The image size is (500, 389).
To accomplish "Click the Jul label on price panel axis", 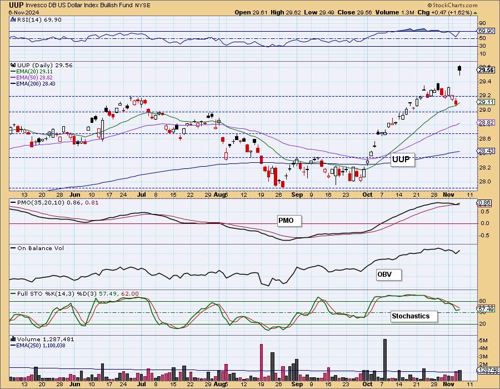I will click(141, 194).
